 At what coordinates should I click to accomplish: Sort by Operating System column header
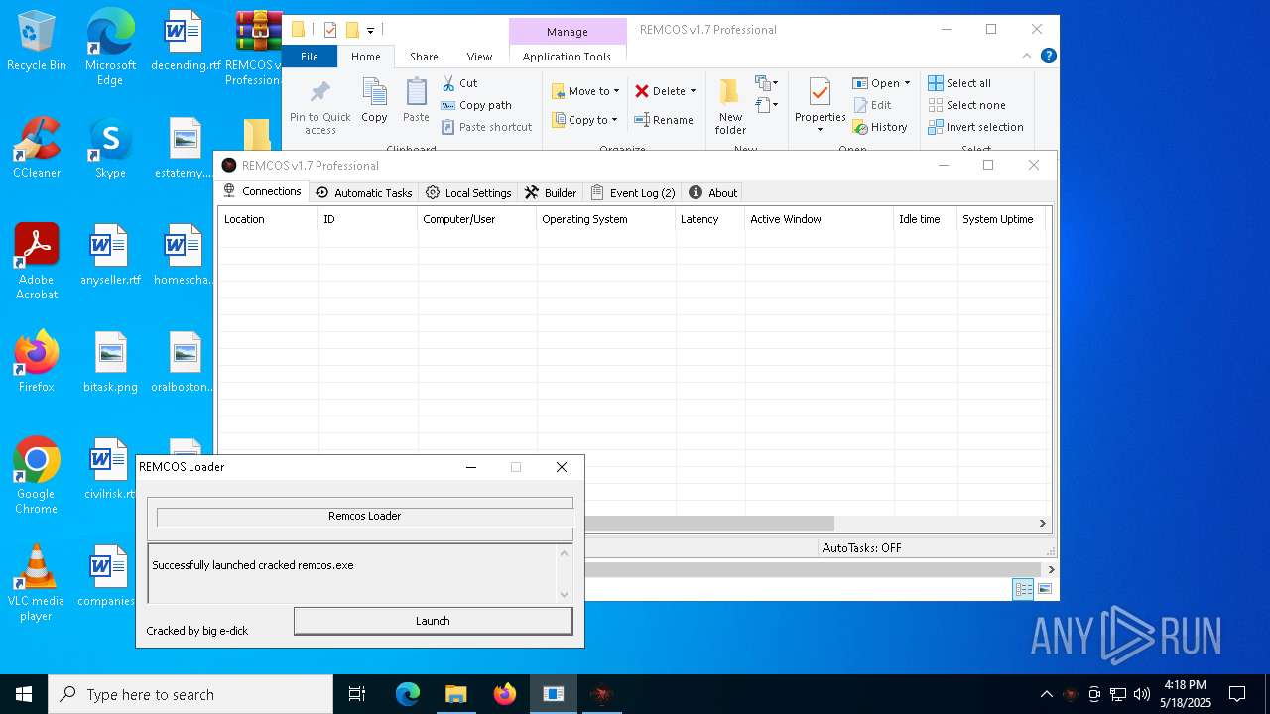tap(605, 219)
